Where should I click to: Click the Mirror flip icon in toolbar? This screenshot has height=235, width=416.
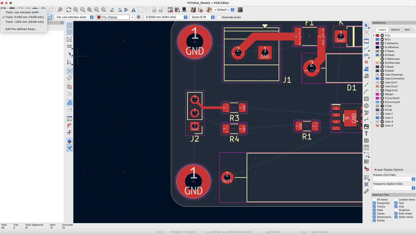point(133,10)
